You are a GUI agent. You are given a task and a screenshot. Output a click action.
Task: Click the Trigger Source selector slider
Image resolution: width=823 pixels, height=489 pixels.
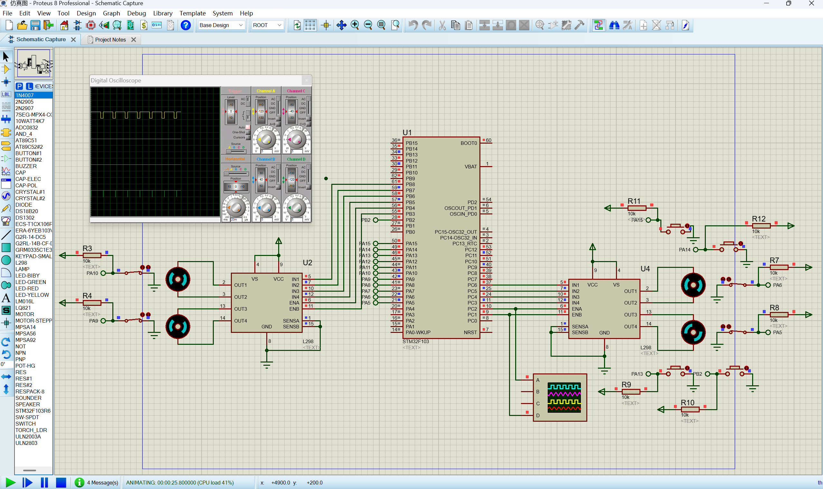coord(236,152)
